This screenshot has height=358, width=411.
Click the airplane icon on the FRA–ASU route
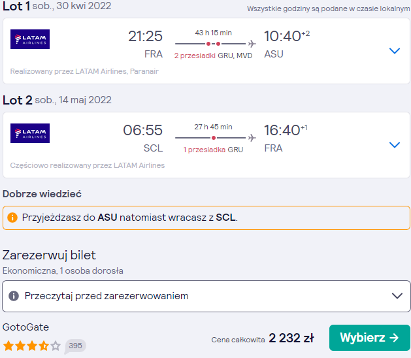click(252, 44)
